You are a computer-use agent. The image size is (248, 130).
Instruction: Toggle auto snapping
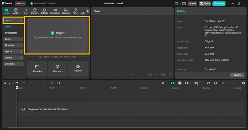point(180,83)
